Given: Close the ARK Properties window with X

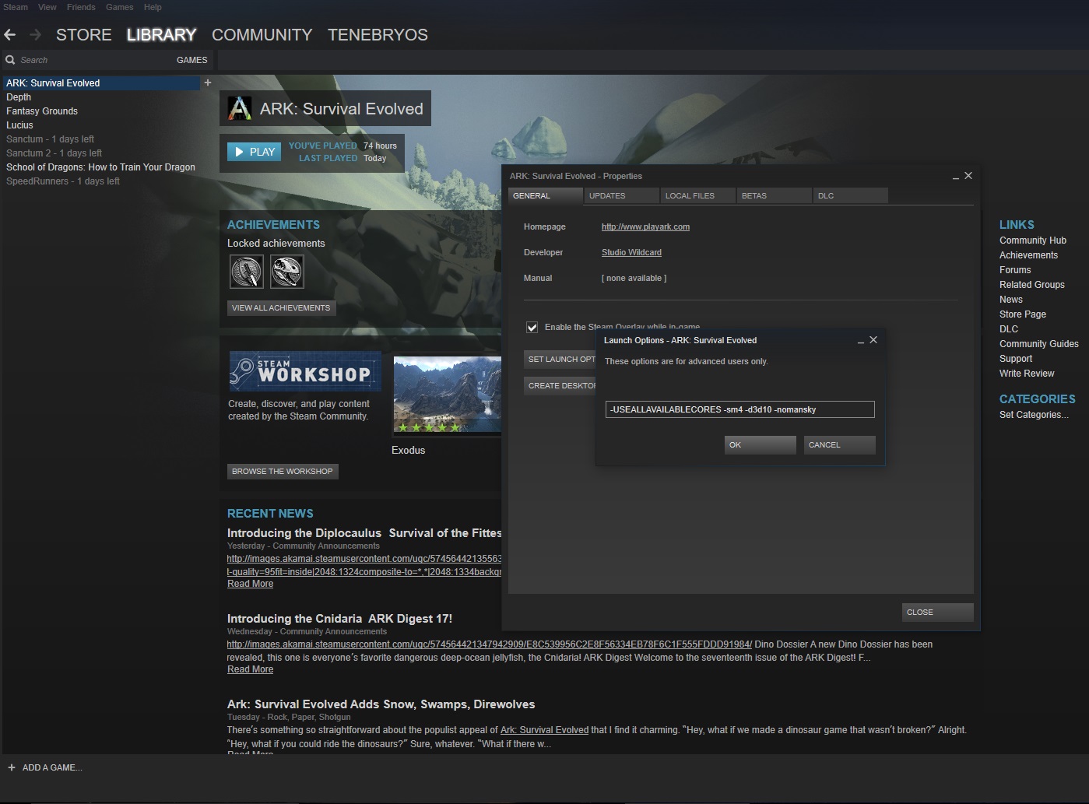Looking at the screenshot, I should pyautogui.click(x=968, y=176).
